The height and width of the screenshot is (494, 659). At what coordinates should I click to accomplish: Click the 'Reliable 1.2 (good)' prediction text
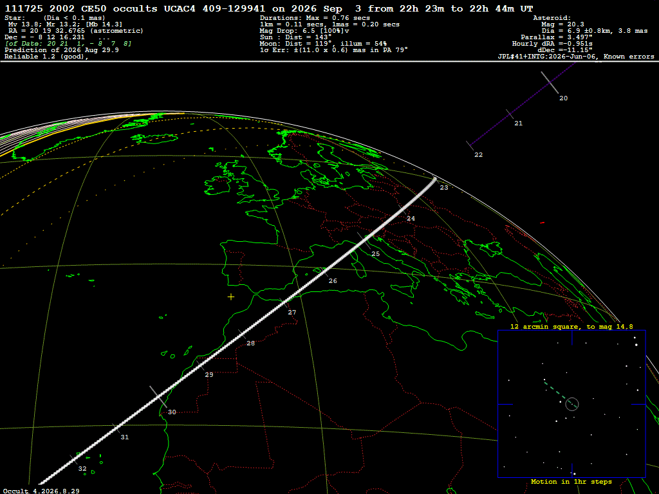click(46, 57)
